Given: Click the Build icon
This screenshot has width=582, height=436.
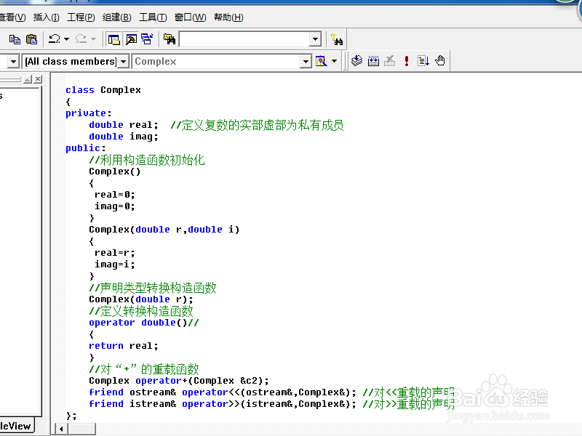Looking at the screenshot, I should [373, 61].
